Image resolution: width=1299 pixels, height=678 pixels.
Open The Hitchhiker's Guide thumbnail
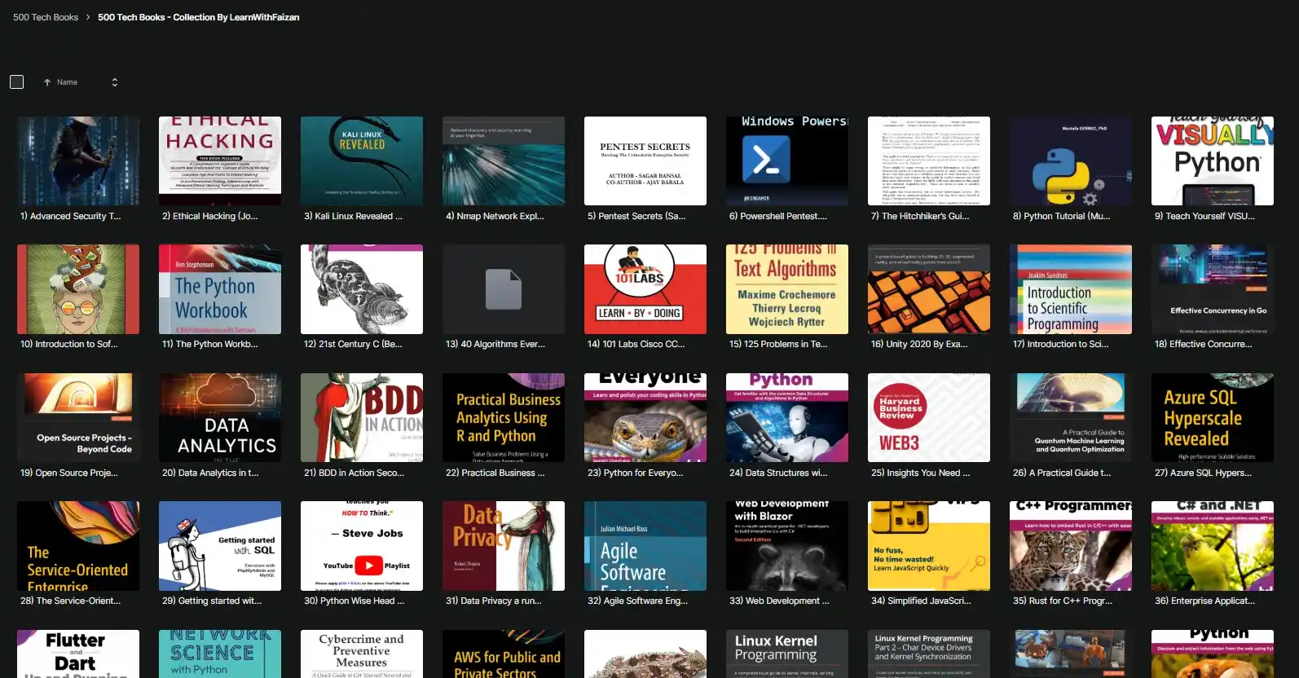coord(929,161)
